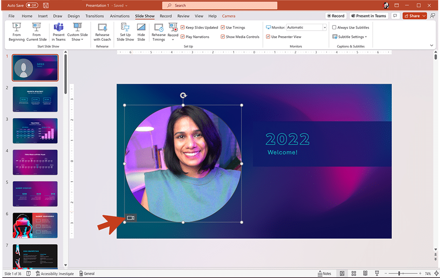Click the zoom slider handle

399,273
